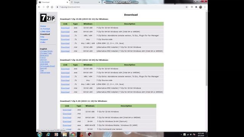The width and height of the screenshot is (244, 137).
Task: Download 7-Zip 19.00 Source code .7z
Action: pos(65,40)
